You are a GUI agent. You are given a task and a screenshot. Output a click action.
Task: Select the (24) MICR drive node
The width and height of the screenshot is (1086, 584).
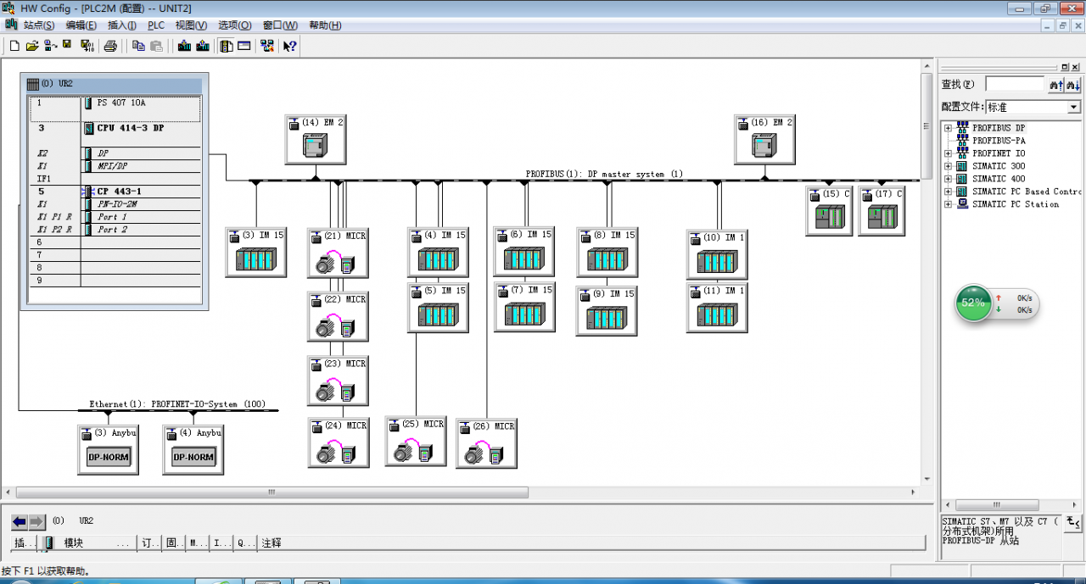pyautogui.click(x=339, y=442)
